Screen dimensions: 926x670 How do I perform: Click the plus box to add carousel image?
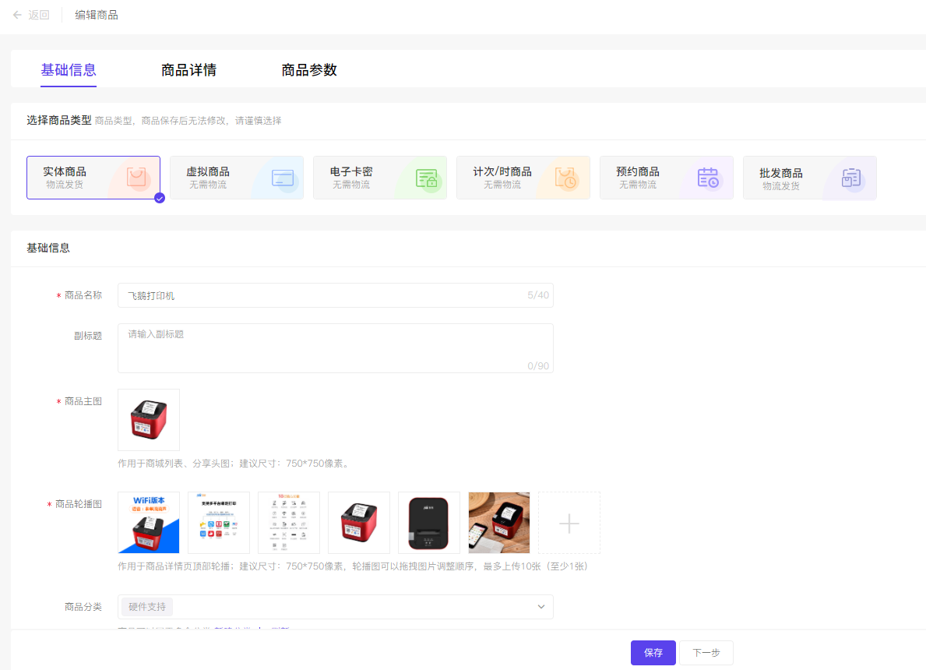(569, 523)
